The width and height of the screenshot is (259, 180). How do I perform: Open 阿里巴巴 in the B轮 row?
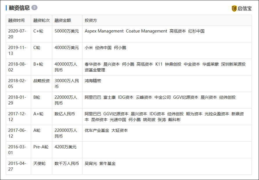point(93,97)
